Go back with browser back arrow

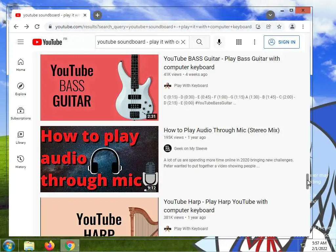16,27
